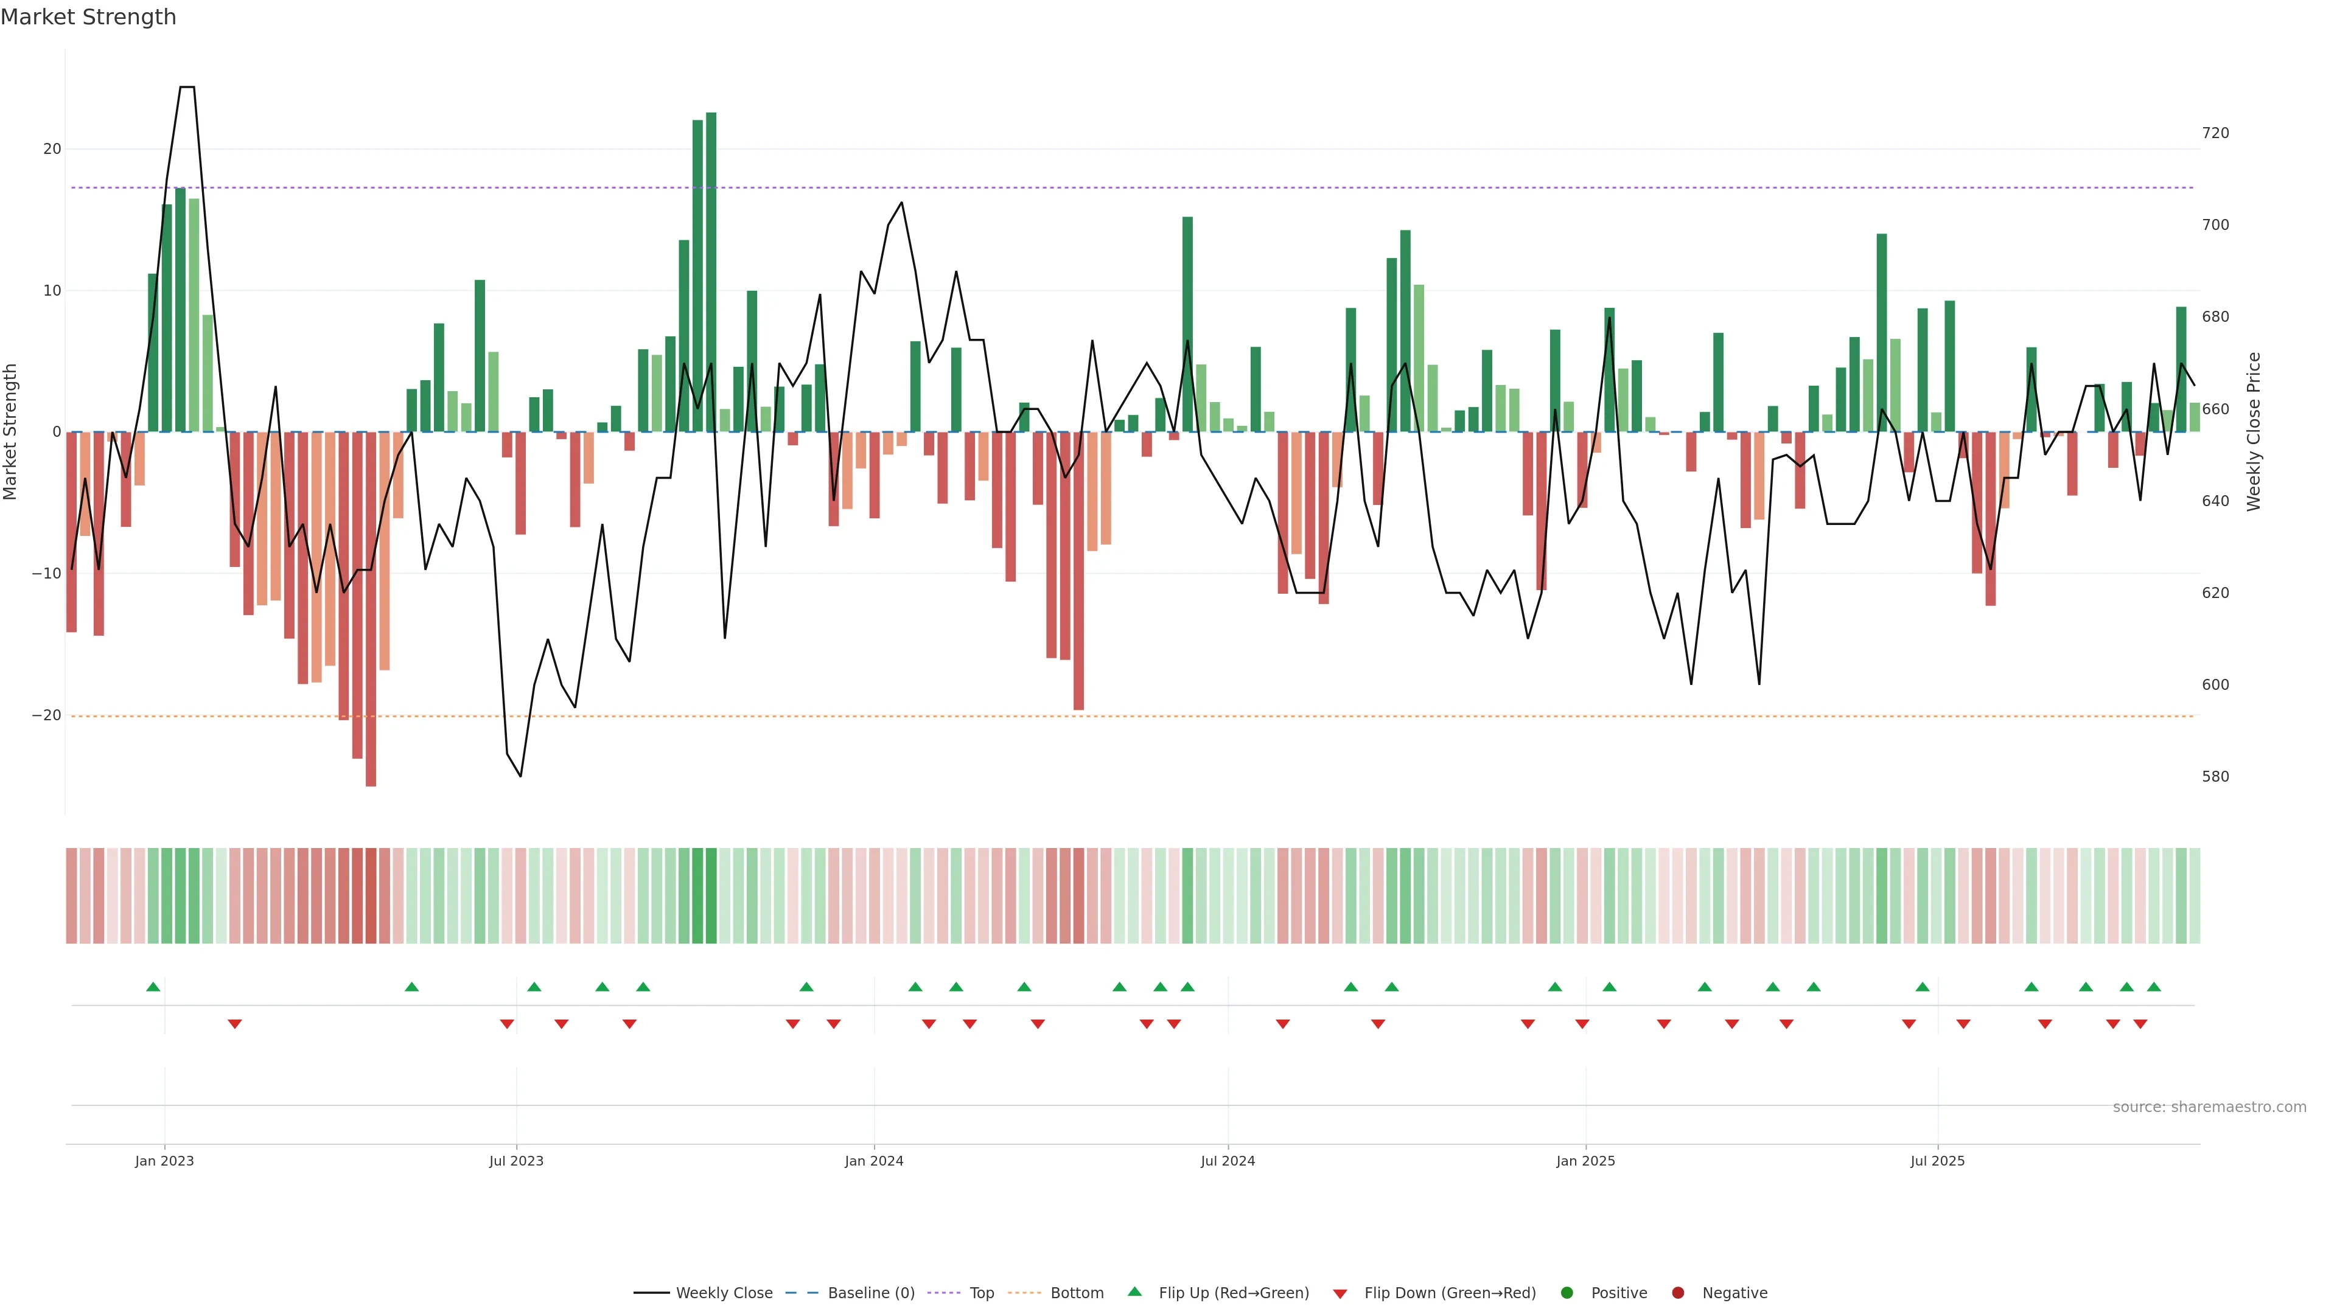This screenshot has width=2337, height=1314.
Task: Click the Flip Down red triangle legend icon
Action: click(1340, 1293)
